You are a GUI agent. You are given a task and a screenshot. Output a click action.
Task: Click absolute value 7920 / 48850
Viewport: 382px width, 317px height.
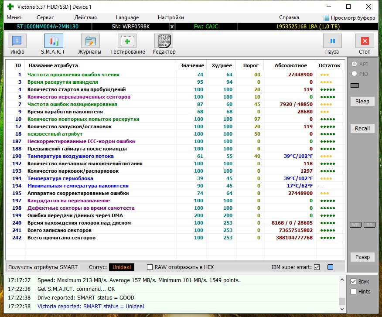point(296,104)
